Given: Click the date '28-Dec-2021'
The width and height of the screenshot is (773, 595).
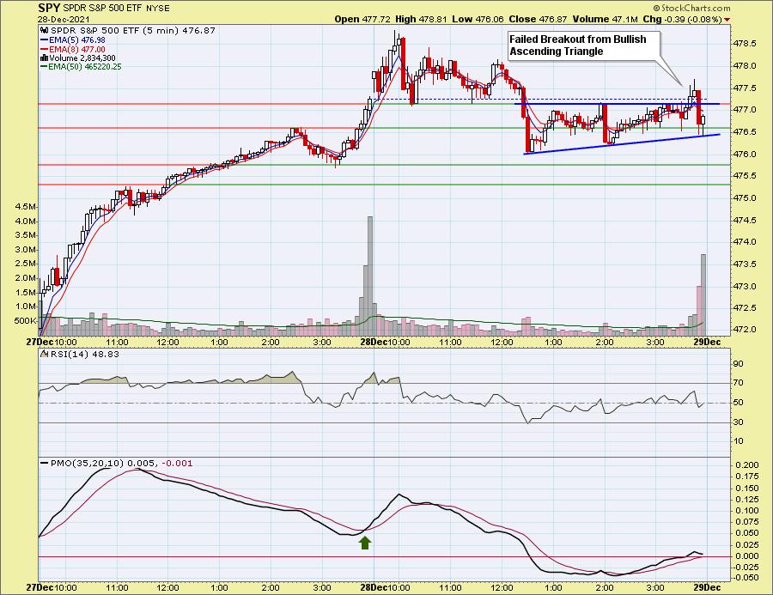Looking at the screenshot, I should [62, 19].
